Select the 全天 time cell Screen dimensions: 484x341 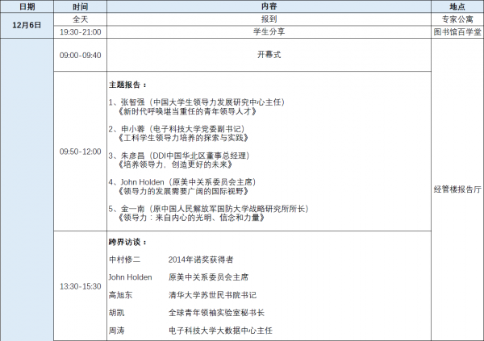click(80, 18)
